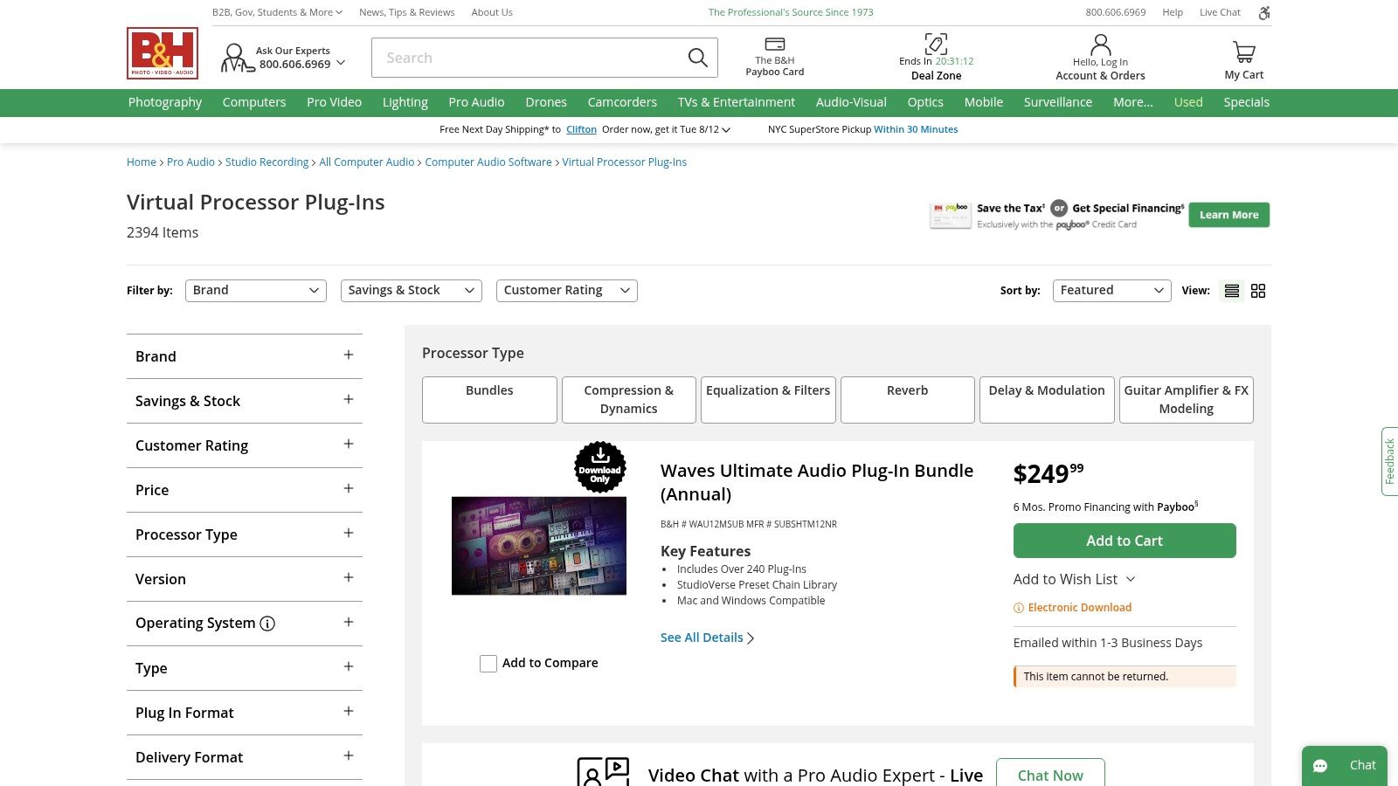
Task: Open the My Cart icon
Action: [x=1244, y=52]
